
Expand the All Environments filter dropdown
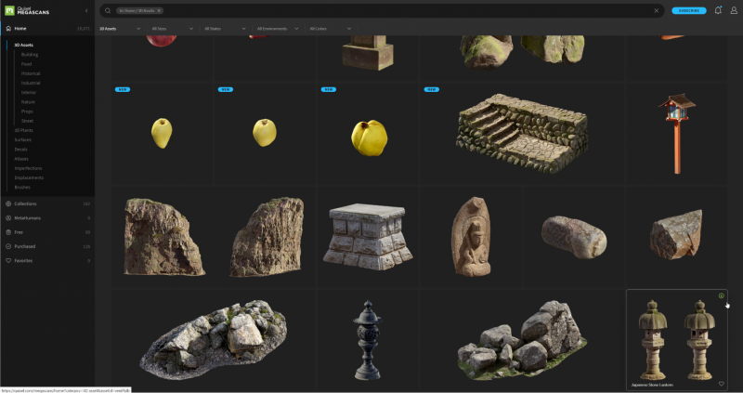[x=280, y=29]
